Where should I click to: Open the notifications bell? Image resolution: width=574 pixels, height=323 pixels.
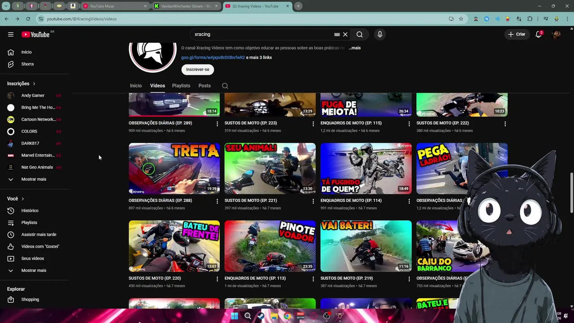539,34
